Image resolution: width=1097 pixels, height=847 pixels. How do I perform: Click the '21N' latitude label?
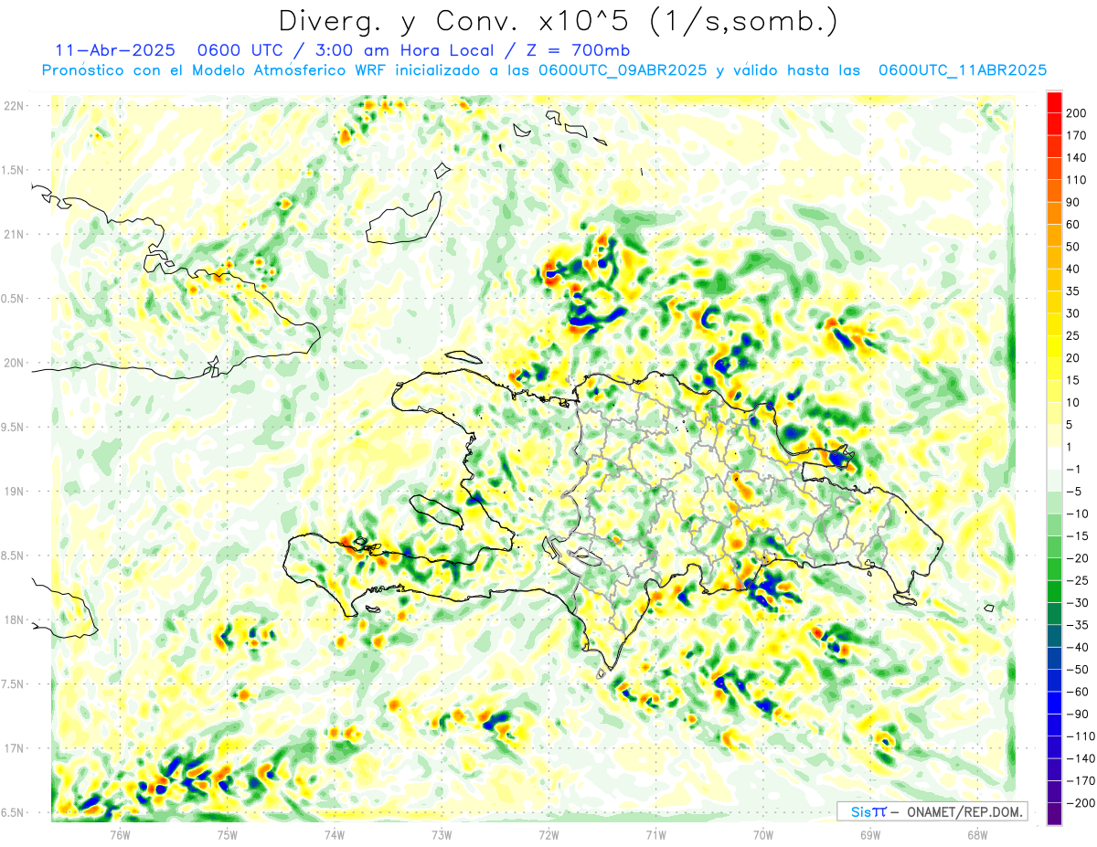point(14,234)
